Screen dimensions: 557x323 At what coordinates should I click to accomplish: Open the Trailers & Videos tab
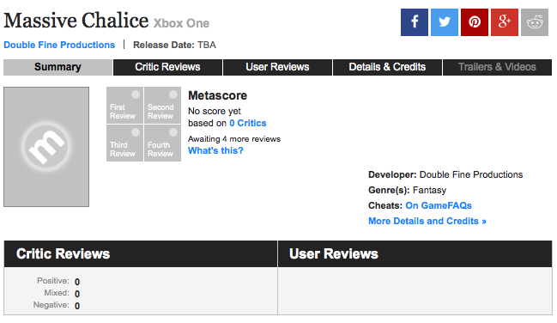click(x=497, y=67)
